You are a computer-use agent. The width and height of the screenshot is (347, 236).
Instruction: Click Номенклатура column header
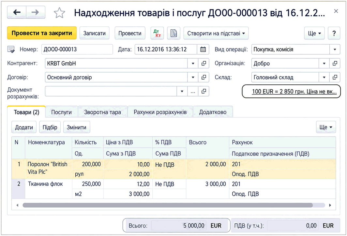click(x=49, y=148)
